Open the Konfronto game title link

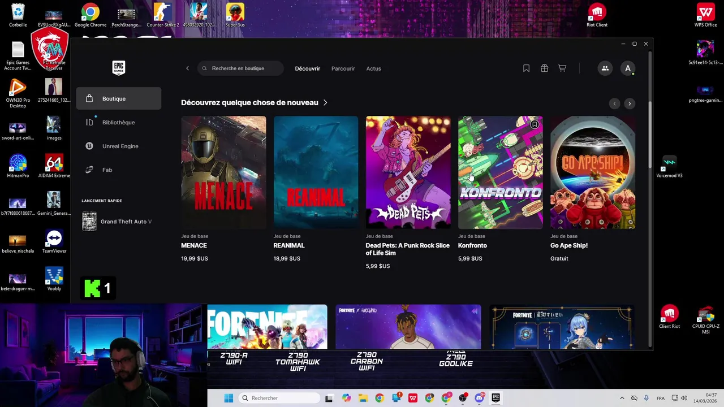pos(472,245)
